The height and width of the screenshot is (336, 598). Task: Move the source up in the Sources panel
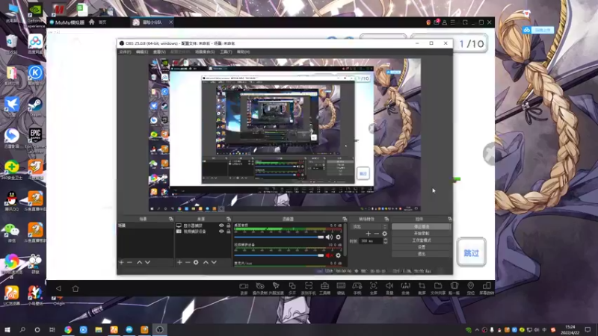coord(206,263)
